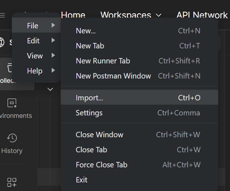Click the Environments label in sidebar
This screenshot has height=191, width=230.
[16, 116]
